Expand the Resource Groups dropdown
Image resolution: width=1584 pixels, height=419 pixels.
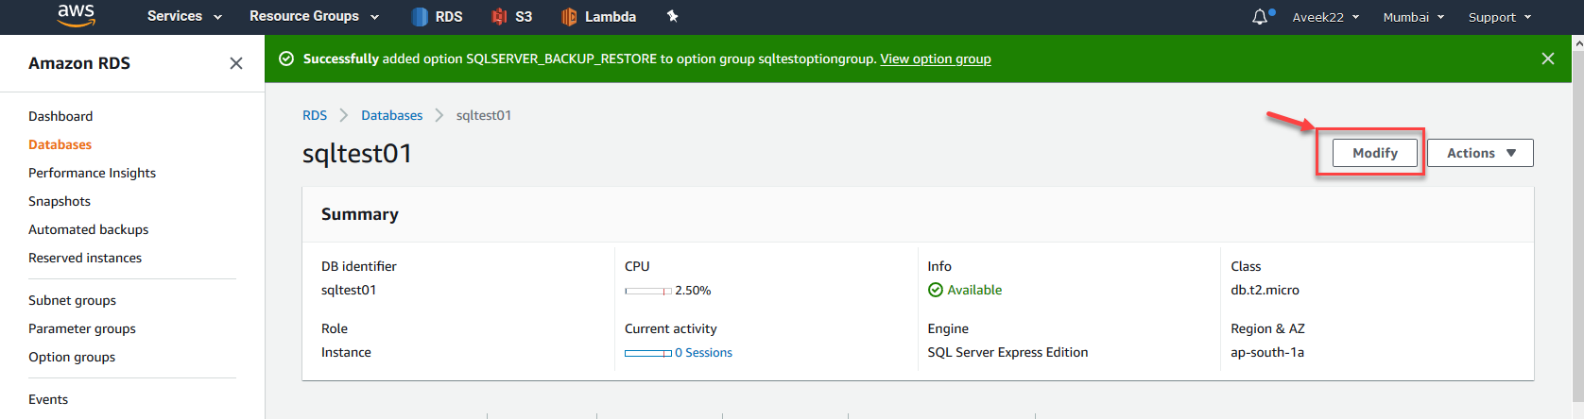(x=314, y=17)
